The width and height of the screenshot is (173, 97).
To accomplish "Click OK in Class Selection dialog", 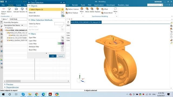I will [x=53, y=56].
